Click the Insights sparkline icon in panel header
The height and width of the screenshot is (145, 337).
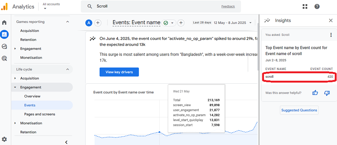(267, 21)
